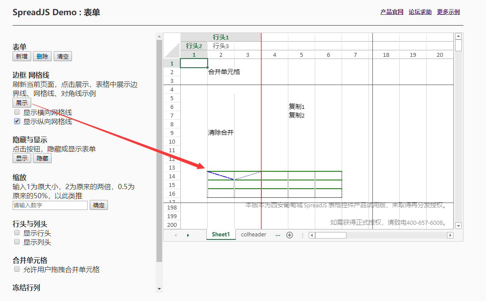The image size is (486, 301).
Task: Click the 确定 zoom confirm button
Action: 99,205
